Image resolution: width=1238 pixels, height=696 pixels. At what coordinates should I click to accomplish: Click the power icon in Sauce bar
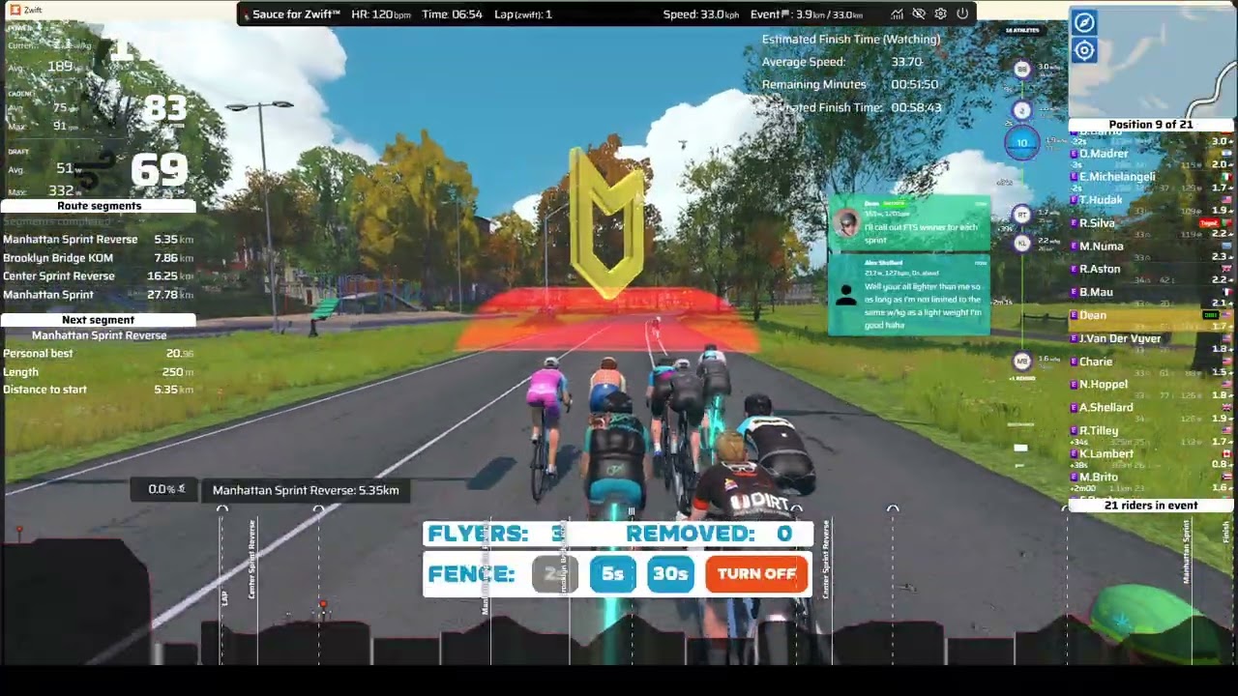coord(962,14)
